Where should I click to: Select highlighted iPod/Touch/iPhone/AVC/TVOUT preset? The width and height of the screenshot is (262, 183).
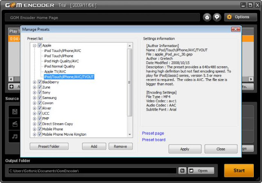(69, 77)
